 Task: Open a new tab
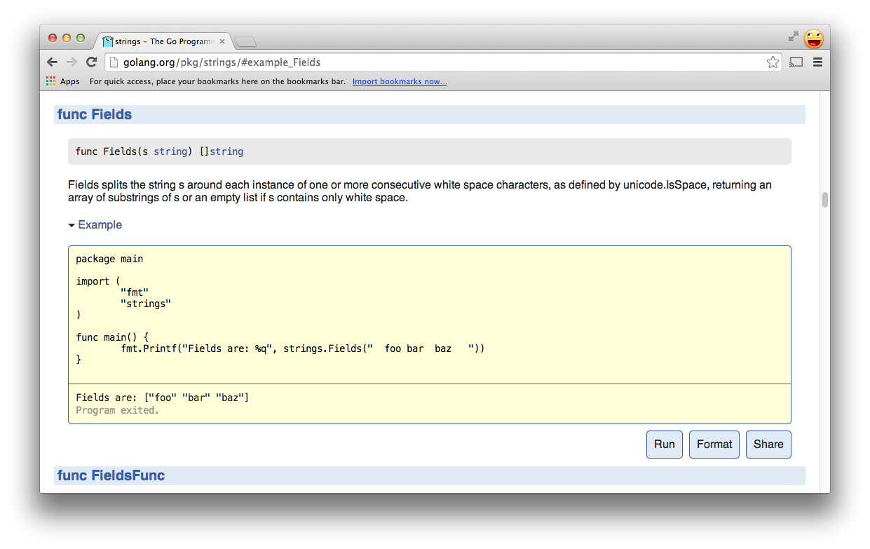[245, 41]
